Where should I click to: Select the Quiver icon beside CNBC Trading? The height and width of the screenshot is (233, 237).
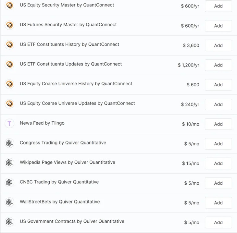(x=9, y=182)
